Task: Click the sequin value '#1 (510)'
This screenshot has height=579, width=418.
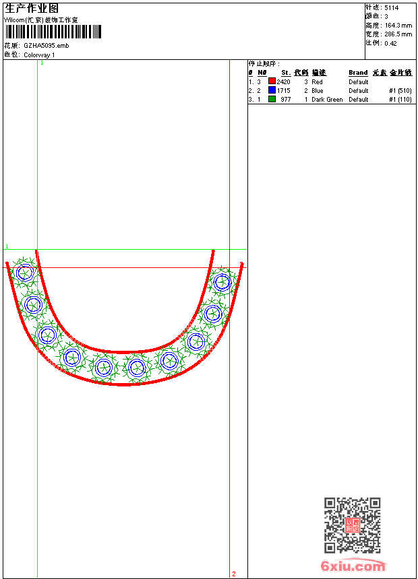Action: tap(400, 90)
